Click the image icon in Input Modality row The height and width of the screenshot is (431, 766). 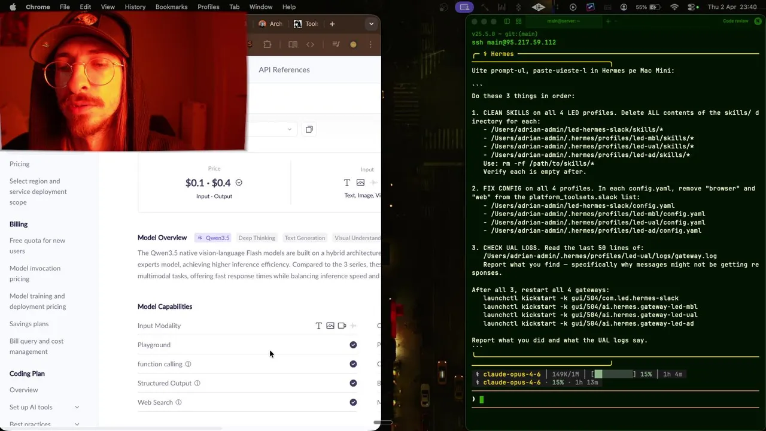[x=330, y=326]
